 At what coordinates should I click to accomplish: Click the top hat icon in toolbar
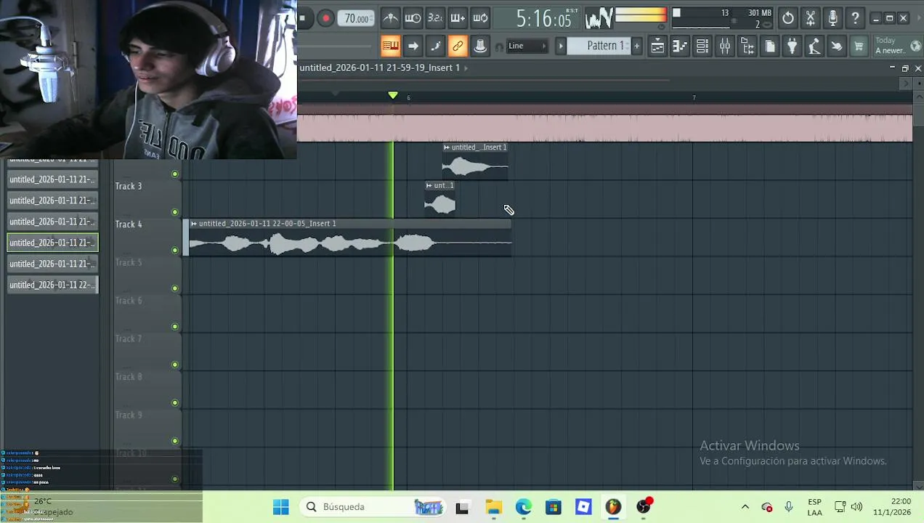[480, 46]
